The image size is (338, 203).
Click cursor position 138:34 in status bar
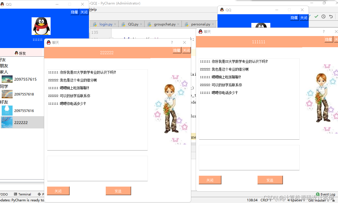pyautogui.click(x=252, y=200)
